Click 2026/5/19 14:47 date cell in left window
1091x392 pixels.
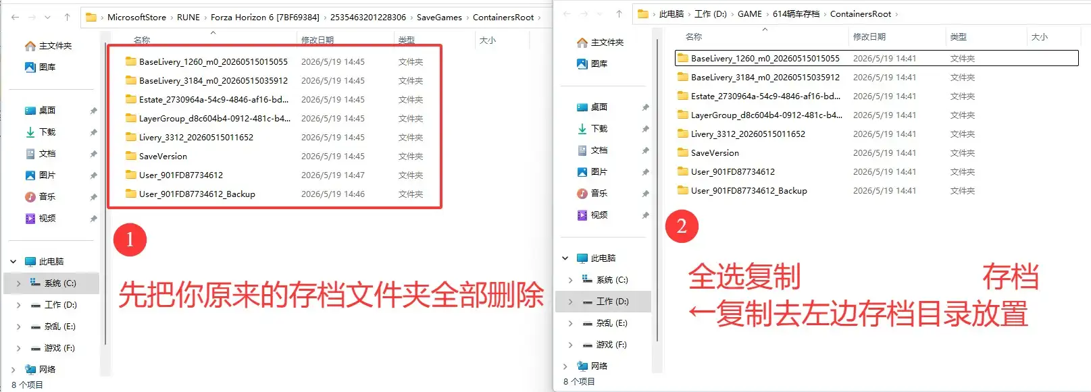pos(332,175)
